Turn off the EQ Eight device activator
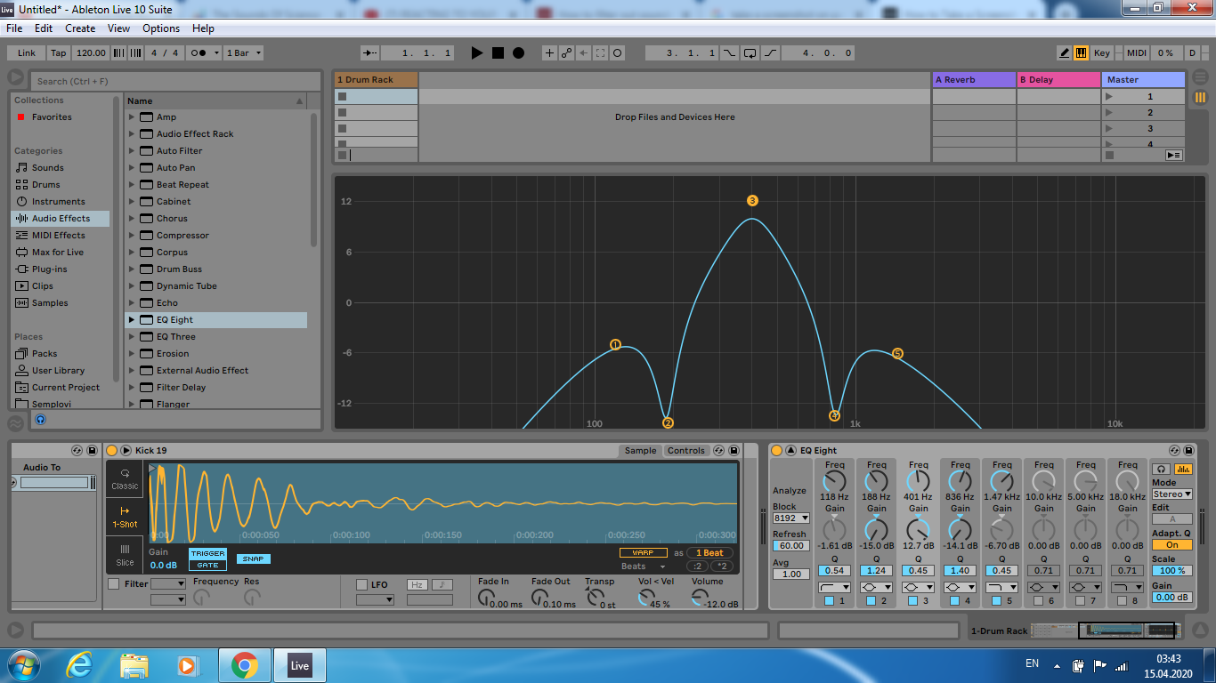The width and height of the screenshot is (1216, 683). [776, 451]
